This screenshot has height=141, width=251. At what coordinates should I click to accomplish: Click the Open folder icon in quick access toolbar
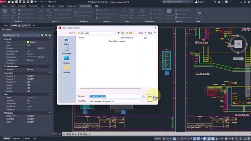pyautogui.click(x=13, y=2)
